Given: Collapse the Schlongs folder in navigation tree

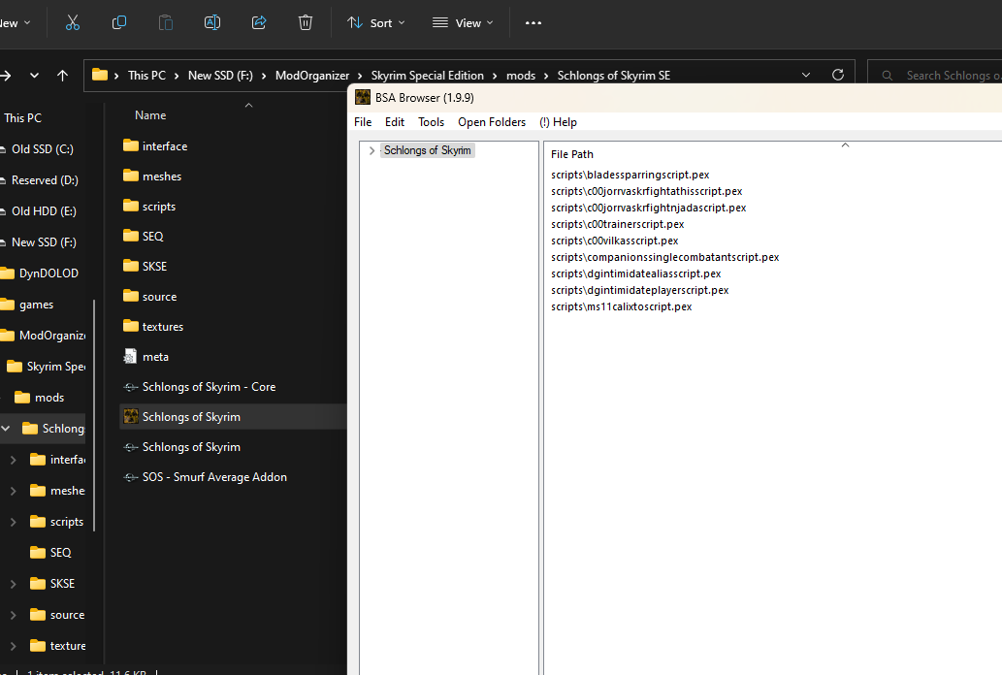Looking at the screenshot, I should pyautogui.click(x=6, y=429).
